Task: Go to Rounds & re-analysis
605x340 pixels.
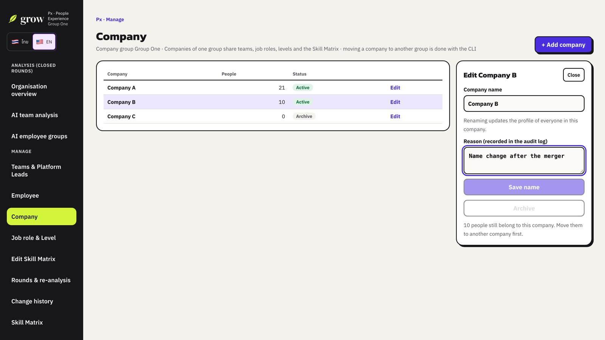Action: (x=42, y=280)
